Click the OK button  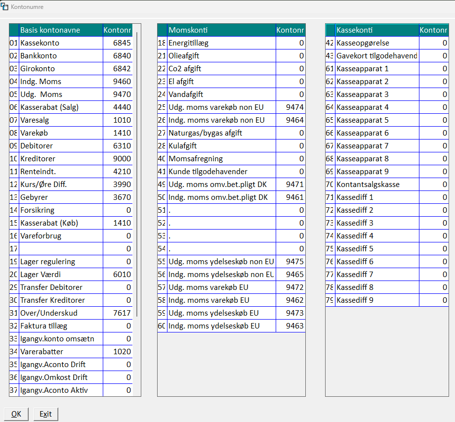[x=16, y=414]
